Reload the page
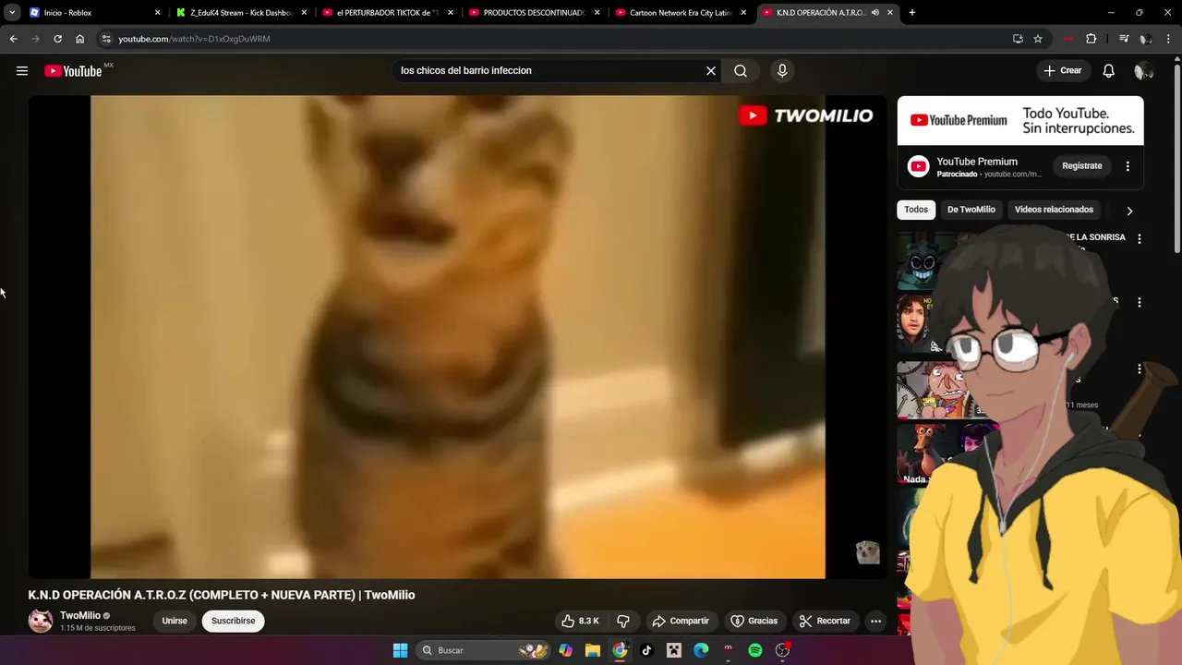The width and height of the screenshot is (1182, 665). (x=57, y=39)
